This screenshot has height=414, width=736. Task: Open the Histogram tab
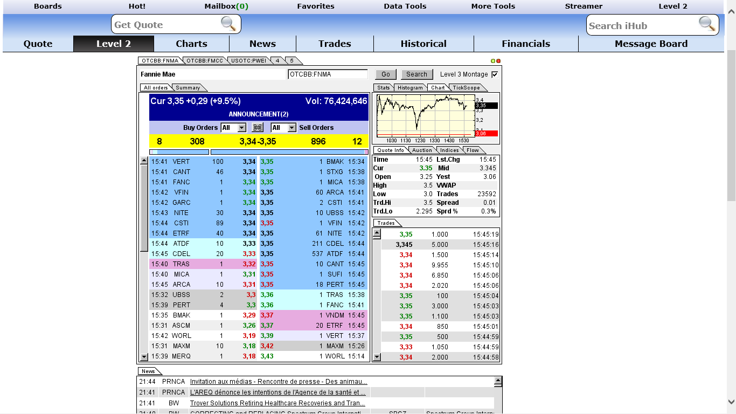410,88
